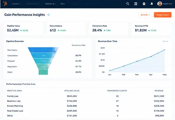Open the Conversations menu
175x120 pixels.
pos(33,4)
